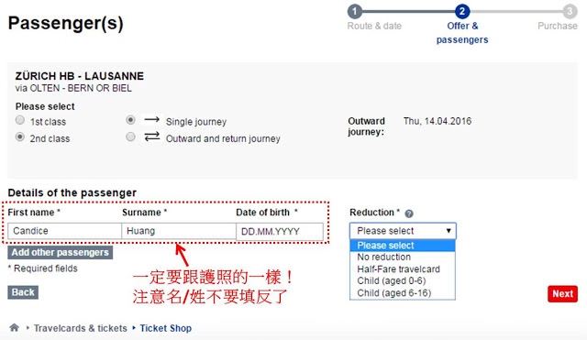Click the Add other passengers button
Screen dimensions: 587x340
(60, 252)
